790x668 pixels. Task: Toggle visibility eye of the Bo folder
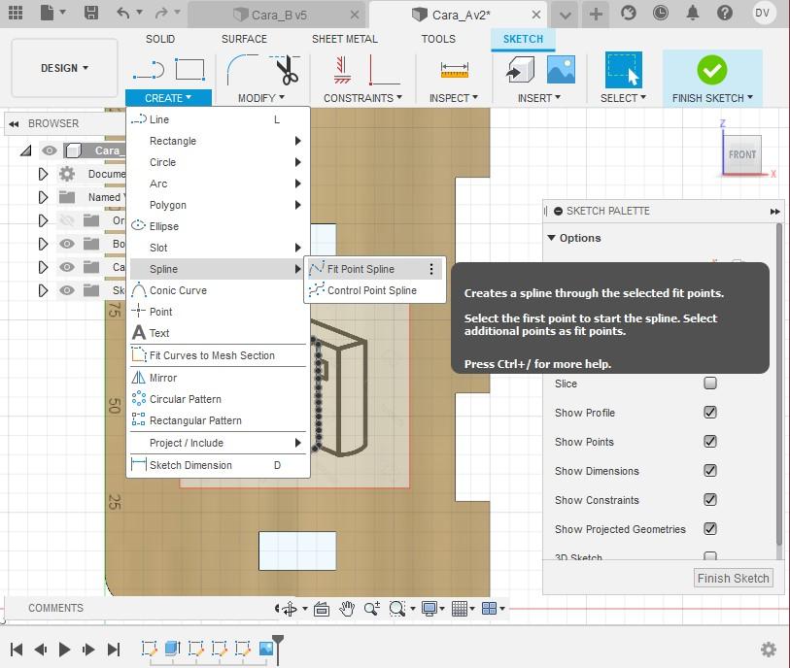66,244
